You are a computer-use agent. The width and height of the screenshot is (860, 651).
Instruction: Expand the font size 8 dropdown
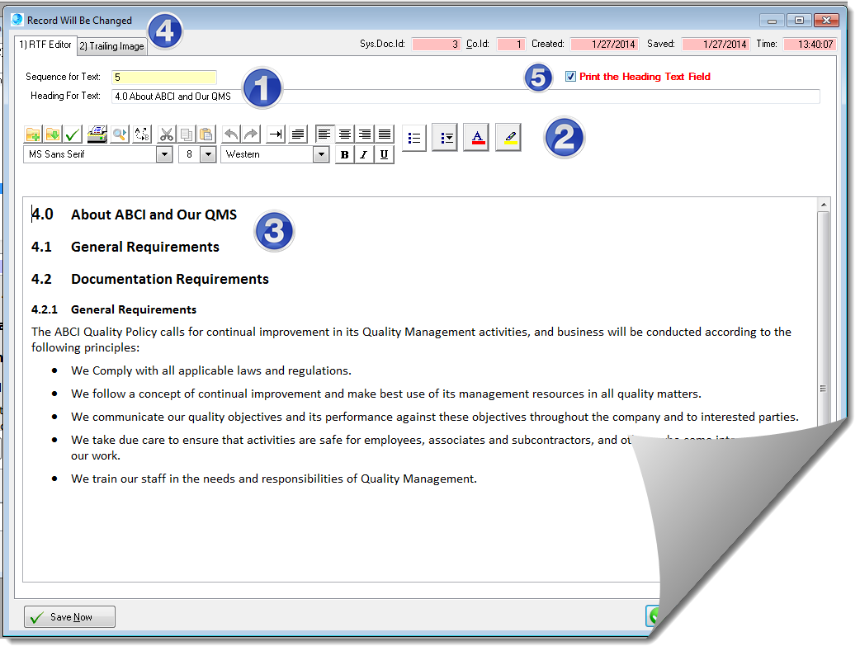point(208,154)
